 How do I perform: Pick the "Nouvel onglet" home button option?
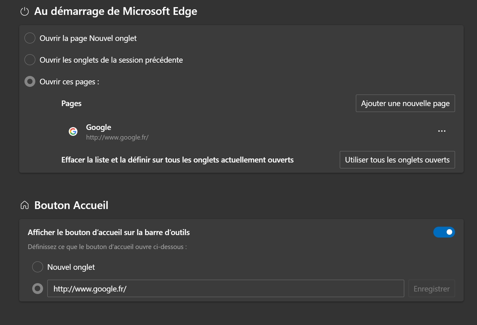click(37, 267)
